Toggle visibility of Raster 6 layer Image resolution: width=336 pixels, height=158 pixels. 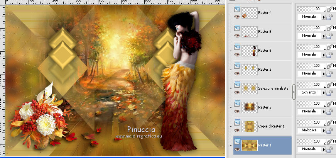tap(237, 54)
